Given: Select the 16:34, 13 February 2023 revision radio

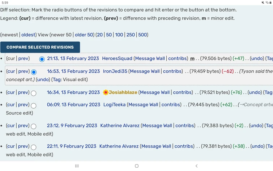Looking at the screenshot, I should [x=34, y=93].
